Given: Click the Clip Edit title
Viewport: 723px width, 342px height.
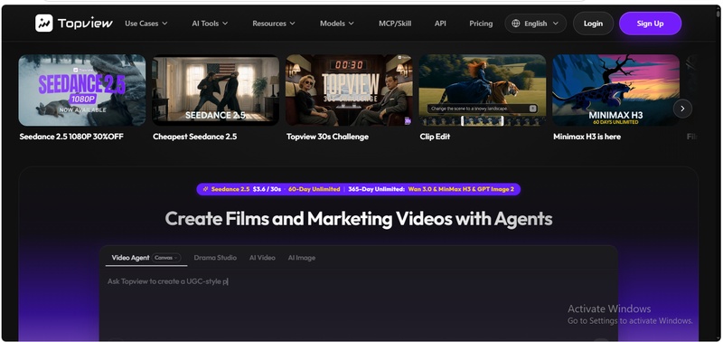Looking at the screenshot, I should click(x=435, y=137).
